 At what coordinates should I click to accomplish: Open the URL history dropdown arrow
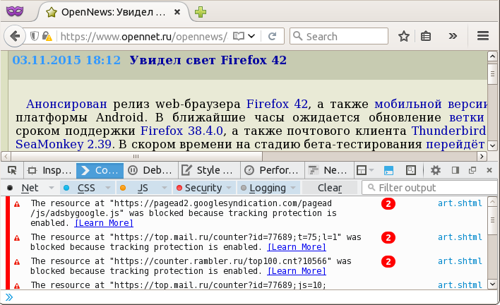point(251,36)
